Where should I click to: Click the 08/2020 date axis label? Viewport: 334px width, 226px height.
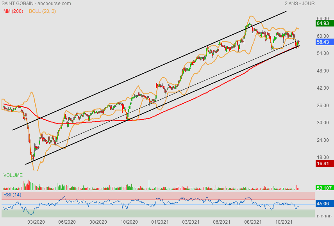pyautogui.click(x=98, y=222)
